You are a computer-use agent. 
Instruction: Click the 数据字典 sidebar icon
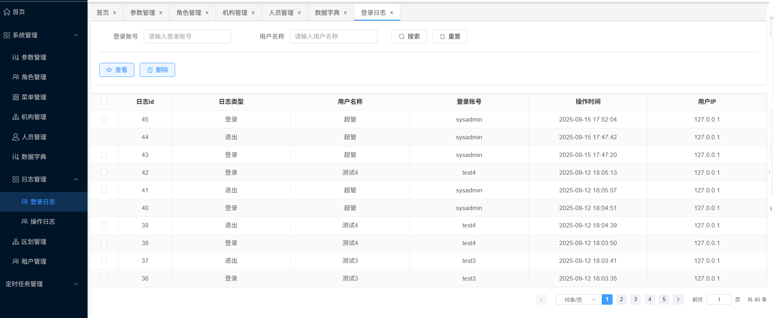click(16, 157)
